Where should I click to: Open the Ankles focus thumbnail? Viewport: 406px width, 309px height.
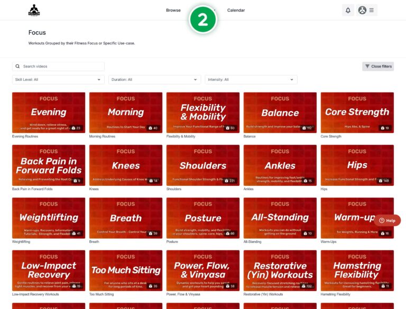coord(280,165)
